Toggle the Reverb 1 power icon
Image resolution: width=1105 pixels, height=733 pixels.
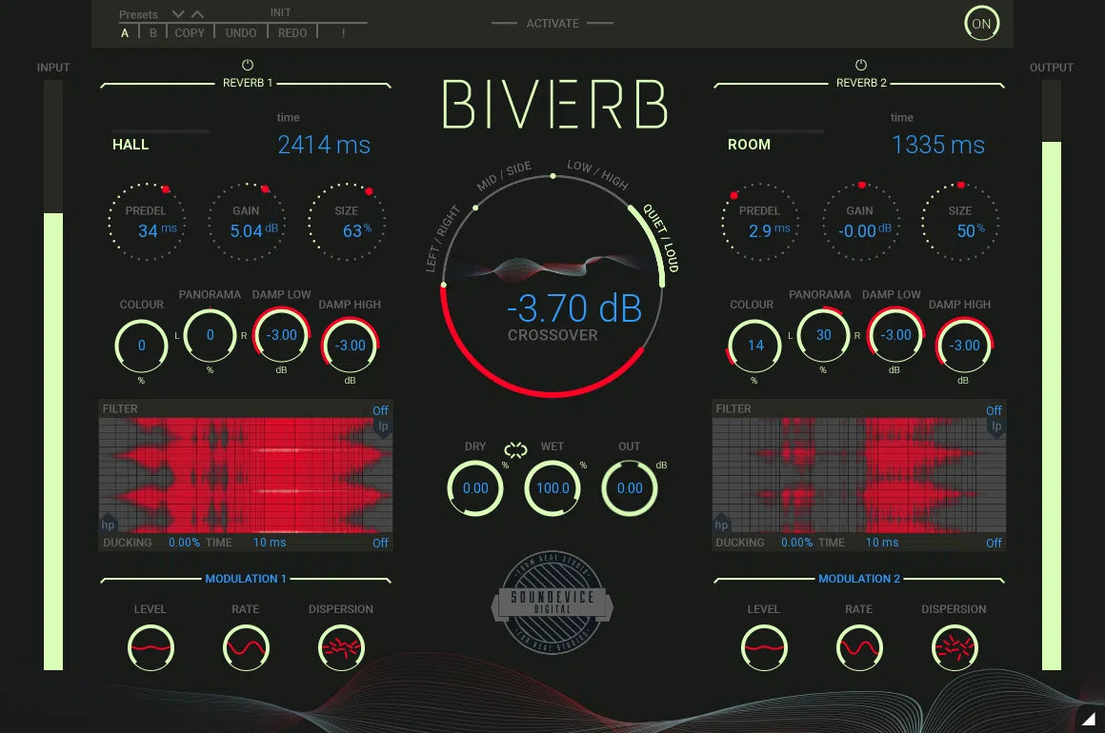(x=247, y=65)
